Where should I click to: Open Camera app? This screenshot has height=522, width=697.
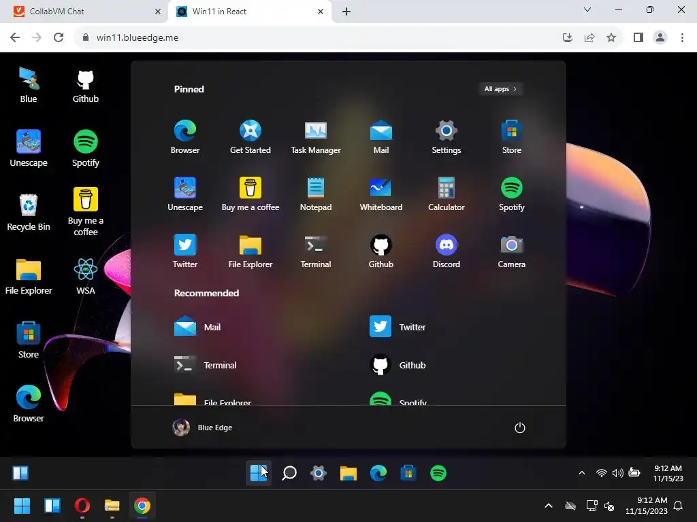pos(512,251)
